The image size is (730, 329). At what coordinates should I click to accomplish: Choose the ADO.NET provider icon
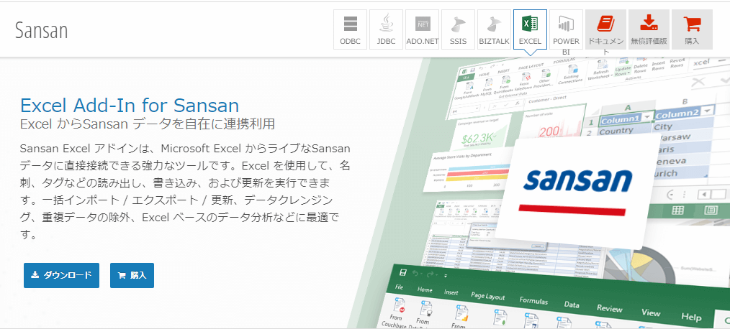[423, 29]
